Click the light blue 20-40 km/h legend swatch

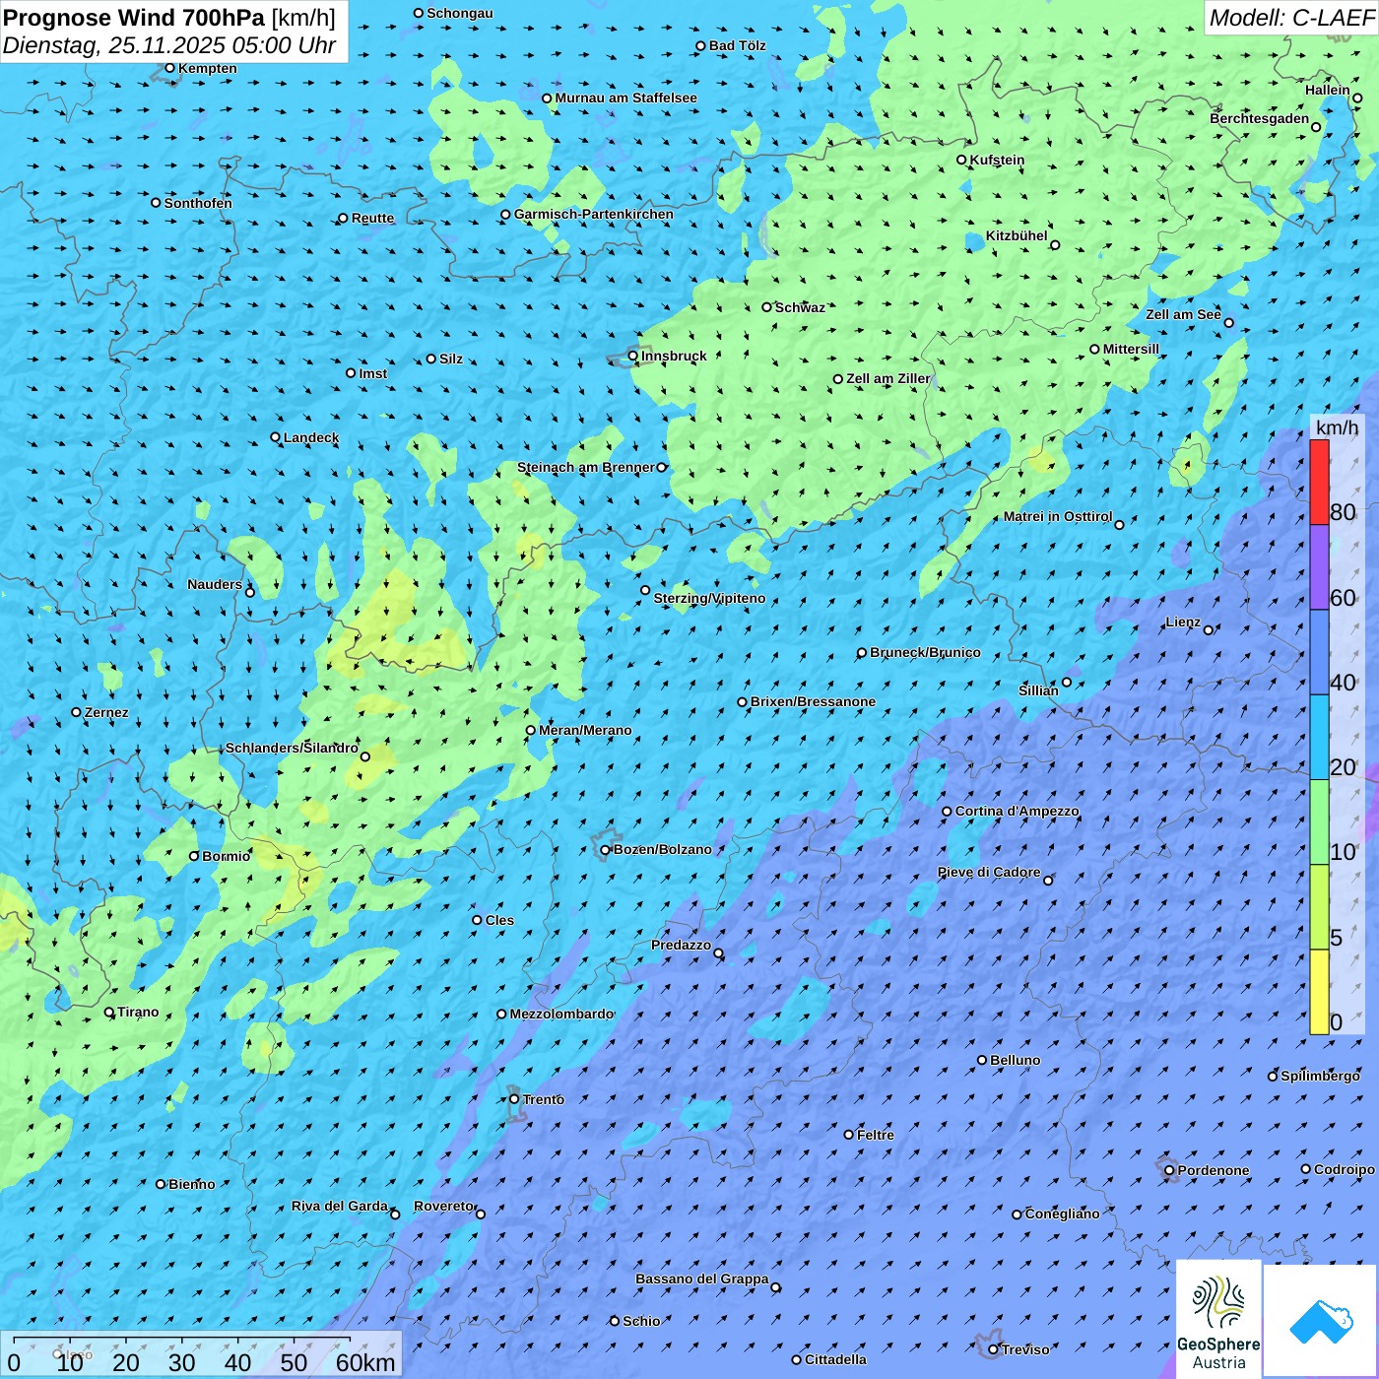click(1319, 737)
